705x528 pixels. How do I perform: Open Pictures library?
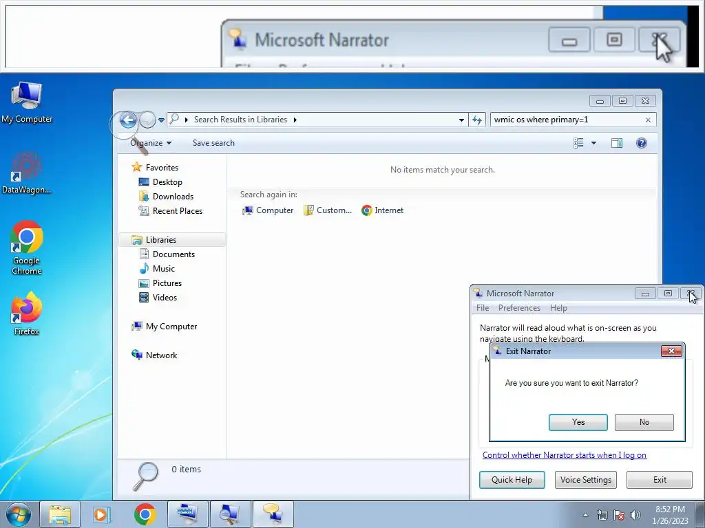(x=160, y=283)
